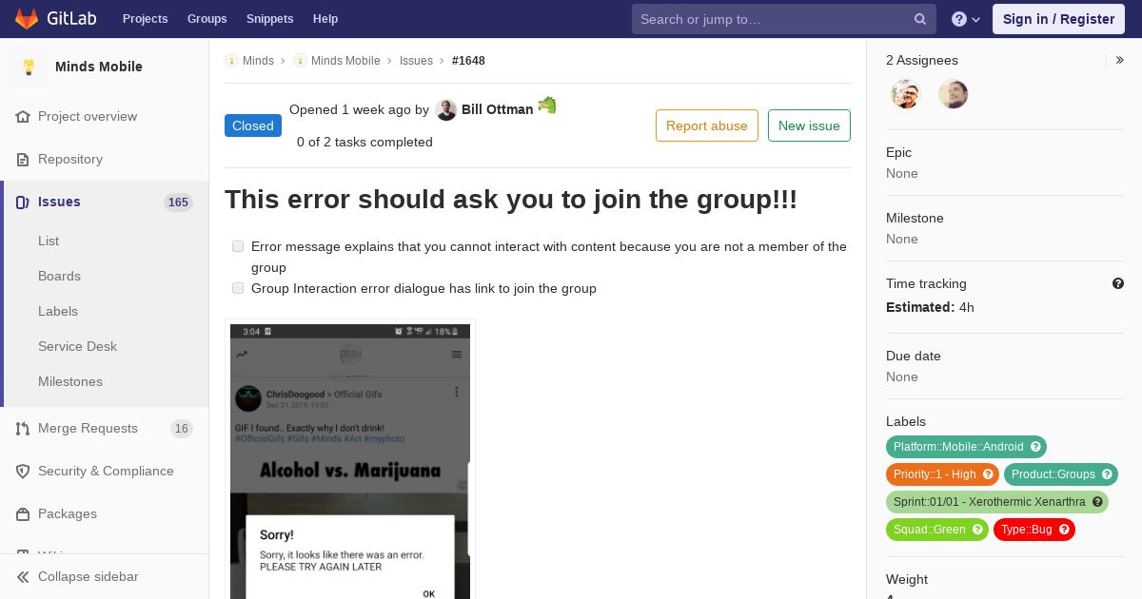Click the Sign in / Register button

[1058, 19]
